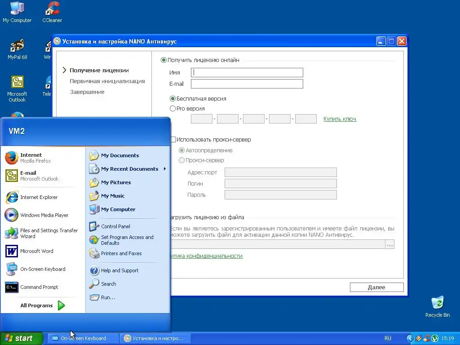The width and height of the screenshot is (460, 345).
Task: Open Mozilla Firefox from Start menu
Action: [x=43, y=158]
